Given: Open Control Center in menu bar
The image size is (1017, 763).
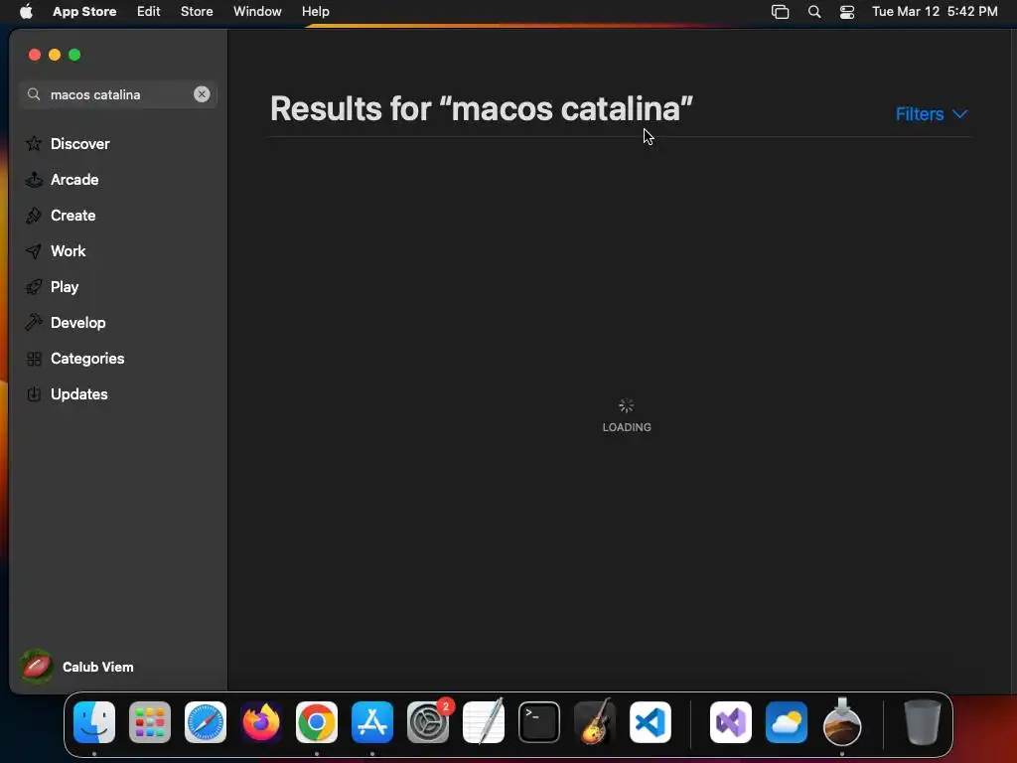Looking at the screenshot, I should click(847, 12).
